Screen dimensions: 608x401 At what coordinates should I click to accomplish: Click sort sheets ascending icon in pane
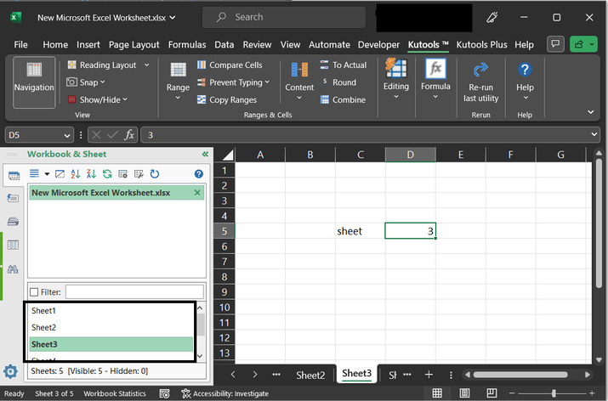(75, 174)
